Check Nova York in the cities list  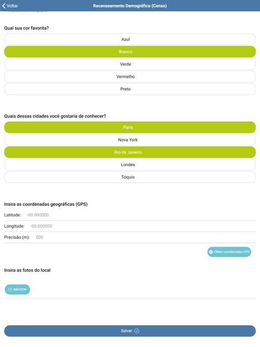click(x=130, y=140)
